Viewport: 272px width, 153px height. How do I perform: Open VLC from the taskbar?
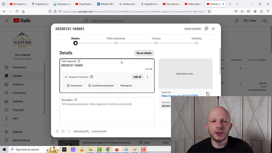coord(82,150)
